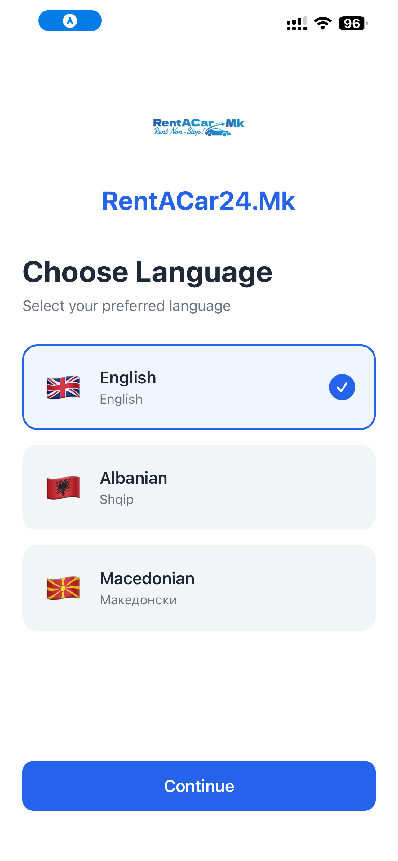
Task: Tap the Albanian flag icon
Action: 63,487
